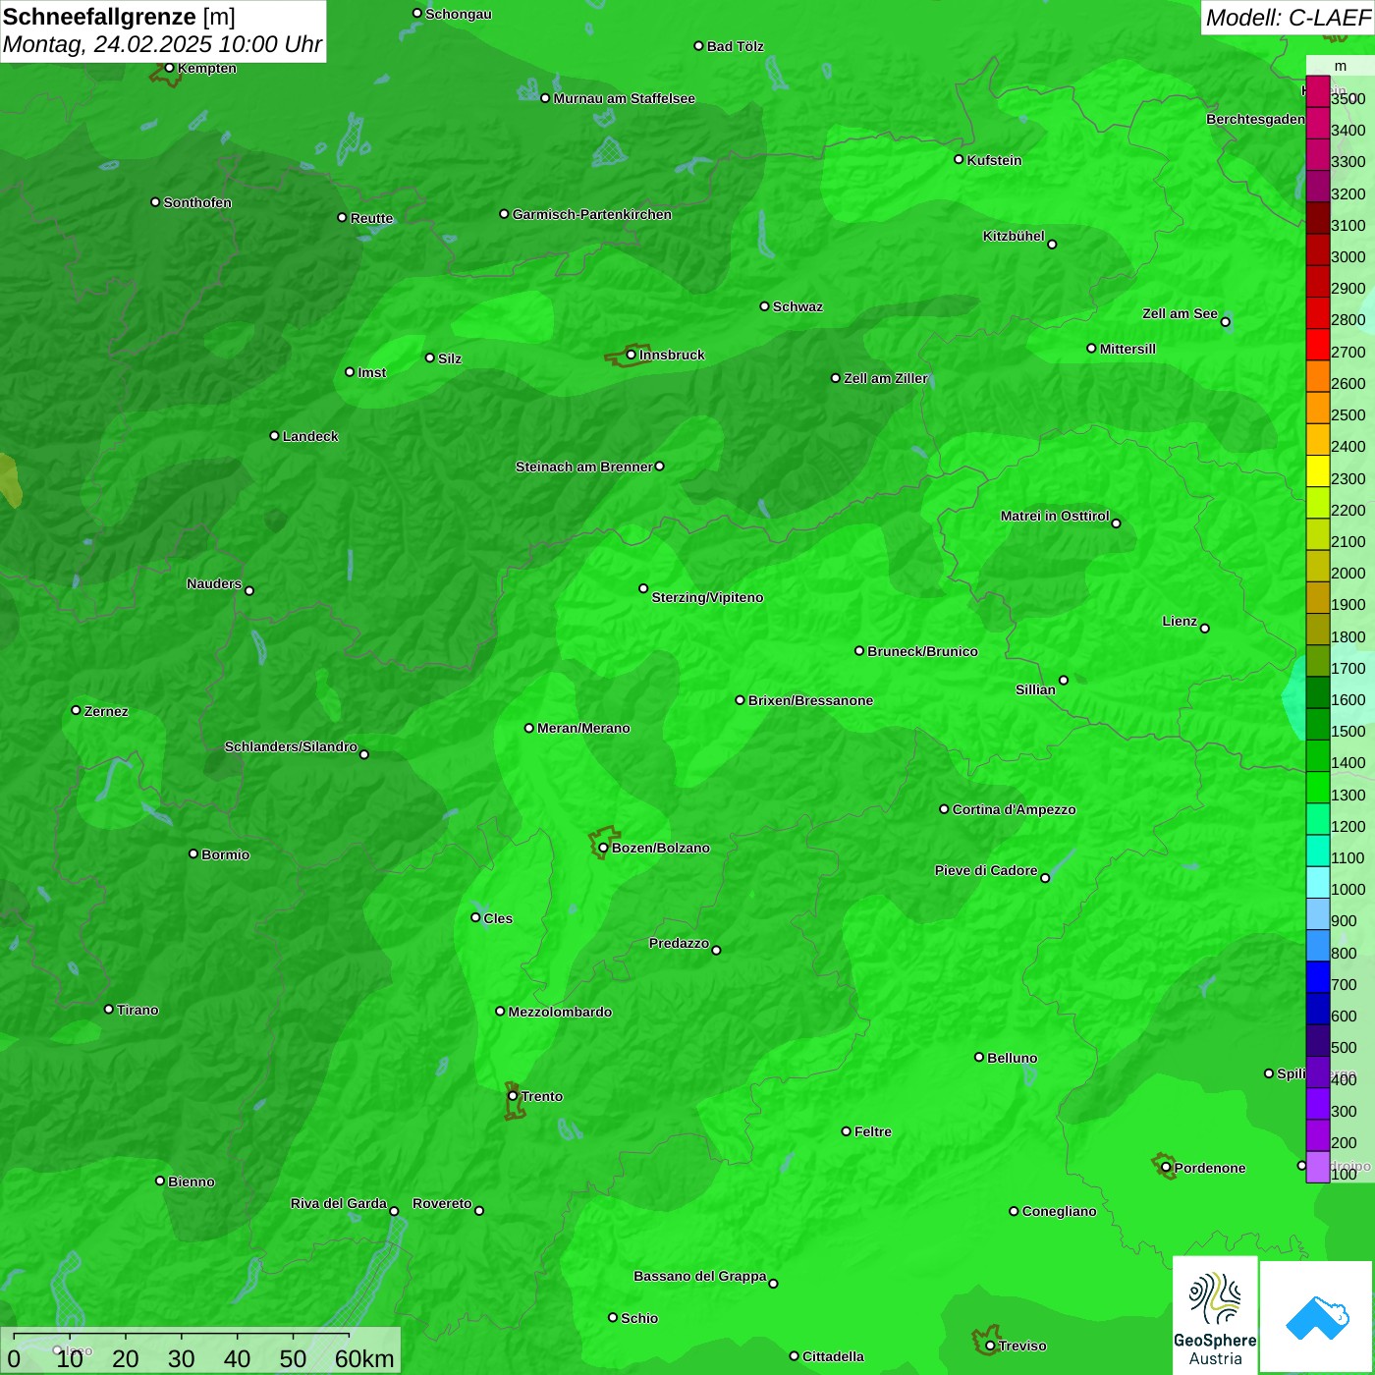Pick the pure blue legend swatch
Screen dimensions: 1375x1375
pyautogui.click(x=1318, y=977)
